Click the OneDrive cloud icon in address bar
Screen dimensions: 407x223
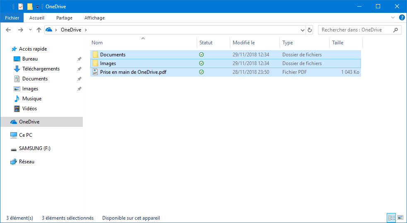point(49,29)
